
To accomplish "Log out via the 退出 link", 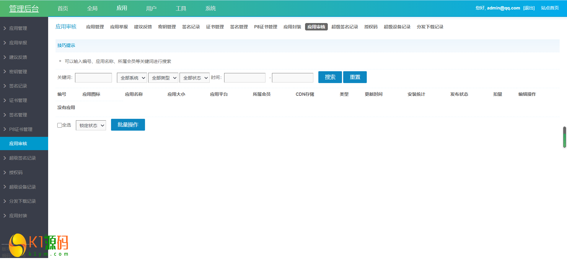I will point(529,8).
